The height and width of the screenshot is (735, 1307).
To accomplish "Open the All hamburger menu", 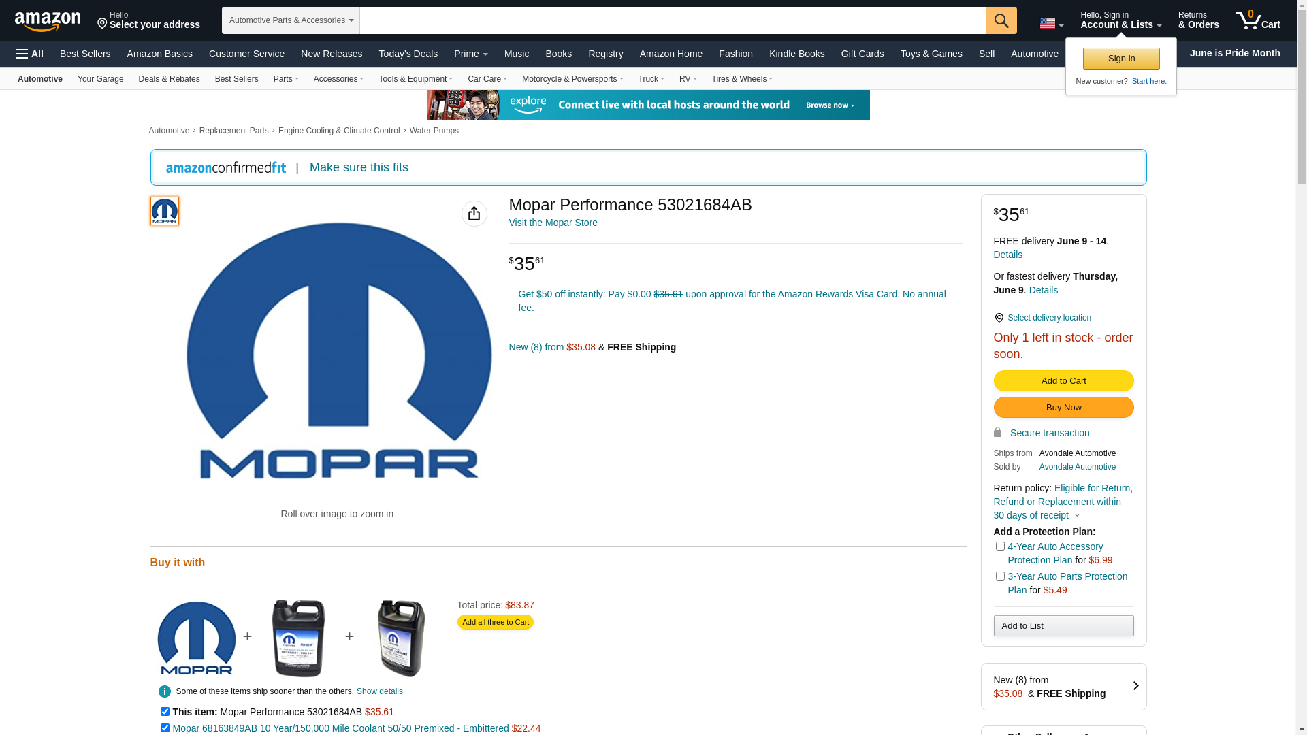I will point(30,54).
